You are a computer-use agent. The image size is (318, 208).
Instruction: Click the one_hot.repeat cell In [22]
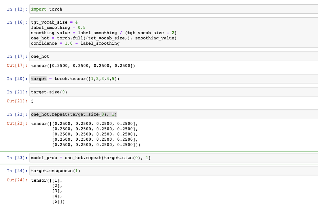pos(174,114)
